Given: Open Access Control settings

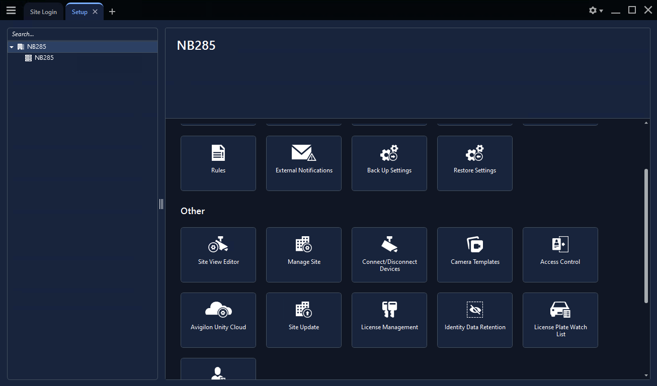Looking at the screenshot, I should pyautogui.click(x=560, y=254).
